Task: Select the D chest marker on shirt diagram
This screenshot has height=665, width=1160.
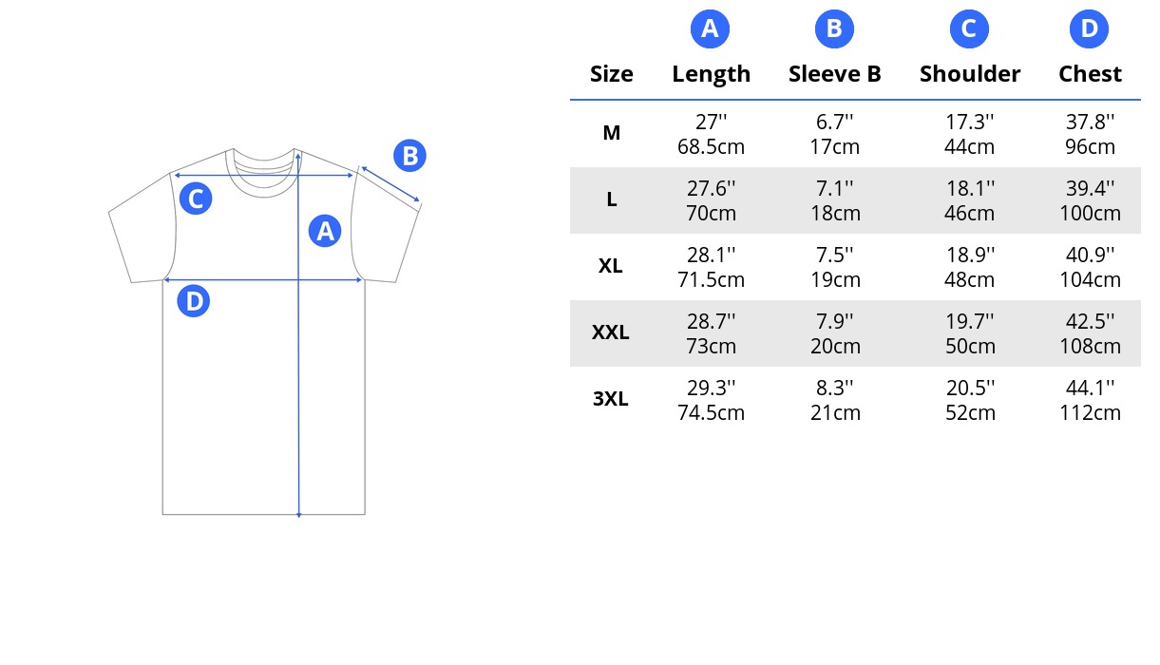Action: point(194,301)
